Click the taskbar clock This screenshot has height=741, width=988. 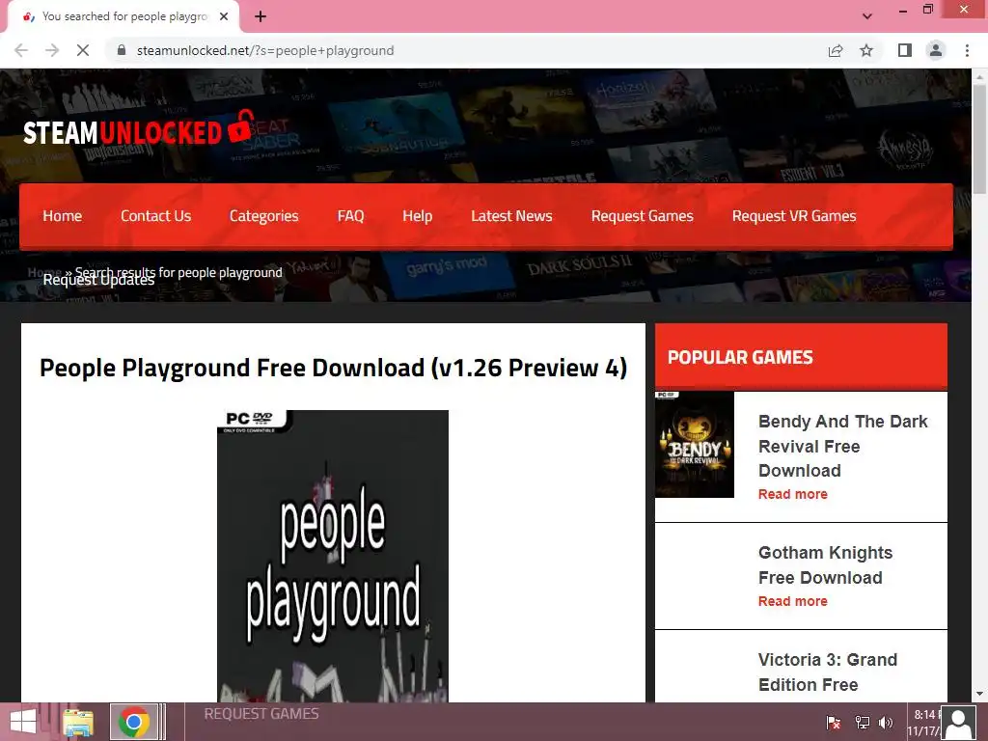923,723
